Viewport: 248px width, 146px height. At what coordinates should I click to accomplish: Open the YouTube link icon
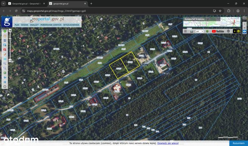218,31
